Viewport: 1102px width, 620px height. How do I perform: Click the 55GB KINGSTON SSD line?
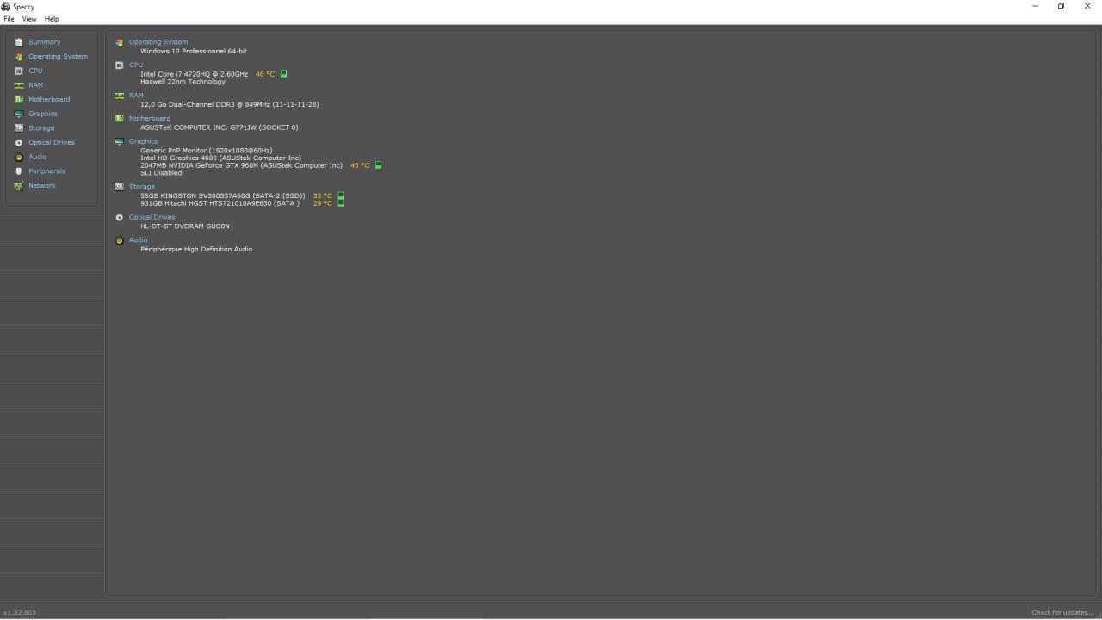[223, 195]
